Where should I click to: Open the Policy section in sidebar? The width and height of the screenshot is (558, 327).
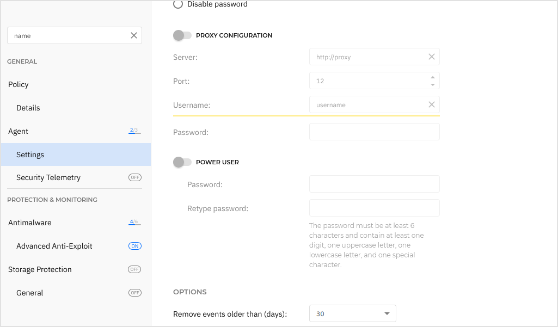[x=19, y=84]
